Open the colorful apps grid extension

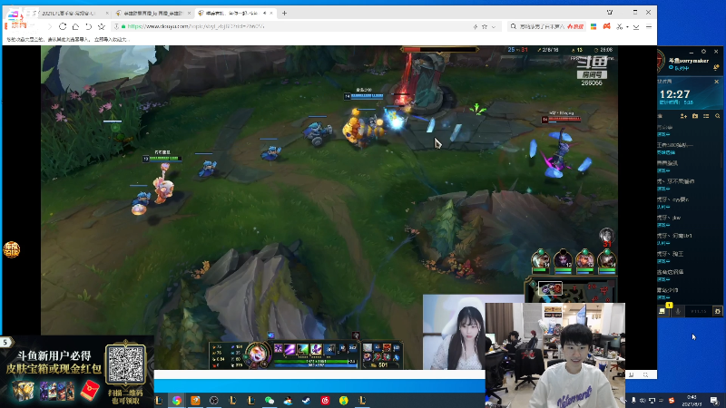594,26
